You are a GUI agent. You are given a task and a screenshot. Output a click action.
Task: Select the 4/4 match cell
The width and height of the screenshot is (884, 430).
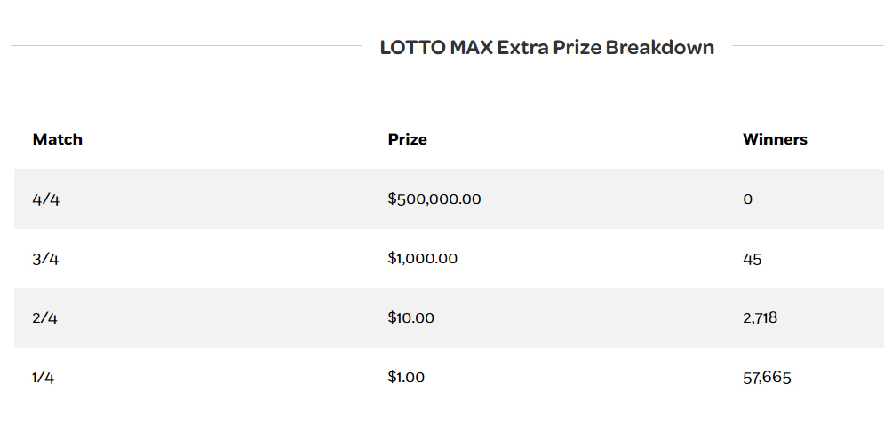[46, 199]
